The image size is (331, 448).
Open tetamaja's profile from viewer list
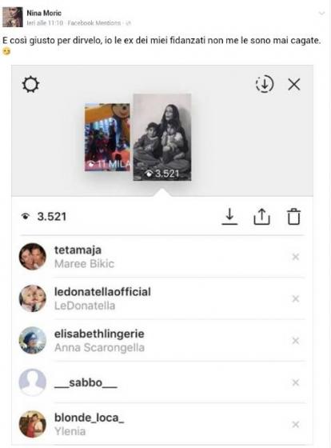(78, 250)
